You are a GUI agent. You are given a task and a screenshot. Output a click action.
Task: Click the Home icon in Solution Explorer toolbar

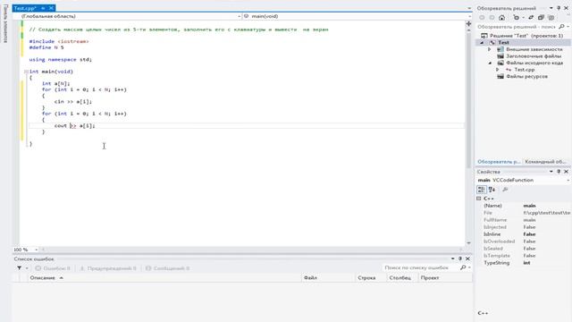tap(502, 18)
